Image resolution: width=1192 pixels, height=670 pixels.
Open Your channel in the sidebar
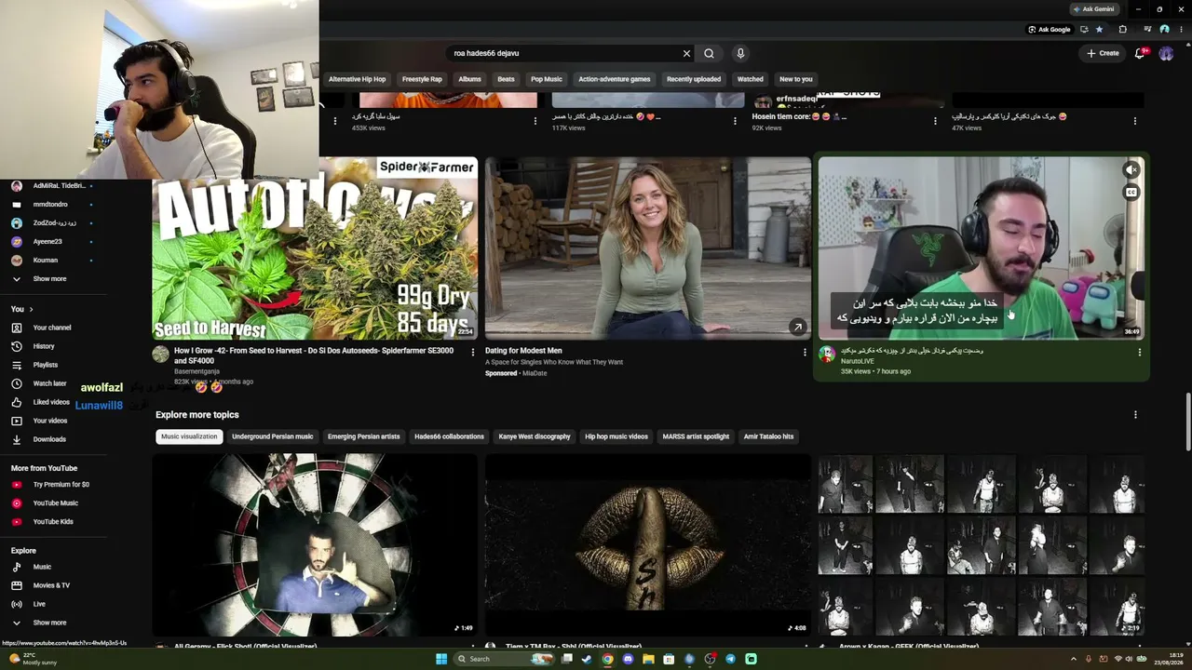52,328
